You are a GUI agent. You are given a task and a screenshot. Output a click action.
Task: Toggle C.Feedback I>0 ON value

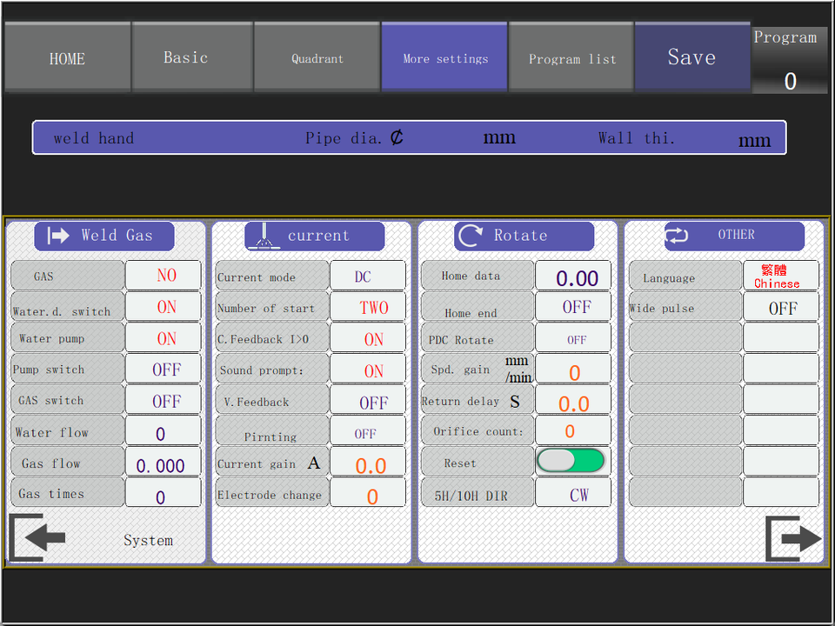(368, 338)
